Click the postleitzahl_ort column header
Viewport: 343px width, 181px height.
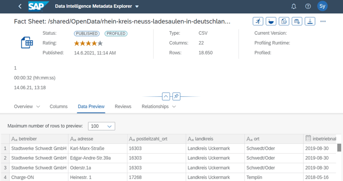click(156, 139)
